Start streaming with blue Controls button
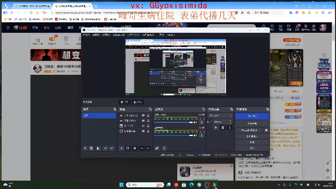This screenshot has width=336, height=189. pyautogui.click(x=252, y=116)
